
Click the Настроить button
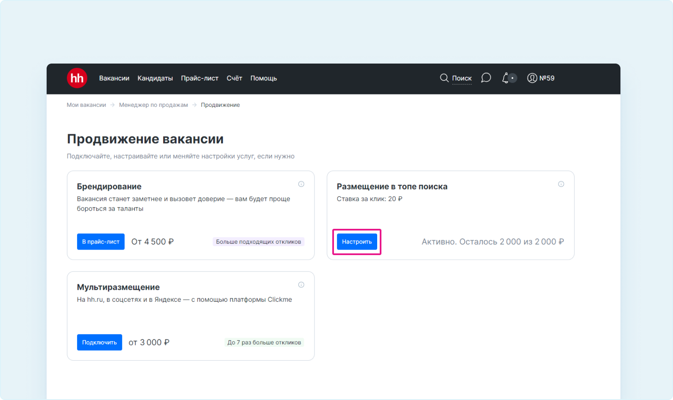tap(357, 242)
